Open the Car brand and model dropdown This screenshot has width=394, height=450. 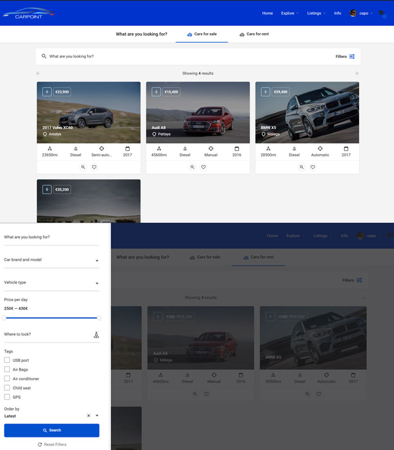pos(51,260)
